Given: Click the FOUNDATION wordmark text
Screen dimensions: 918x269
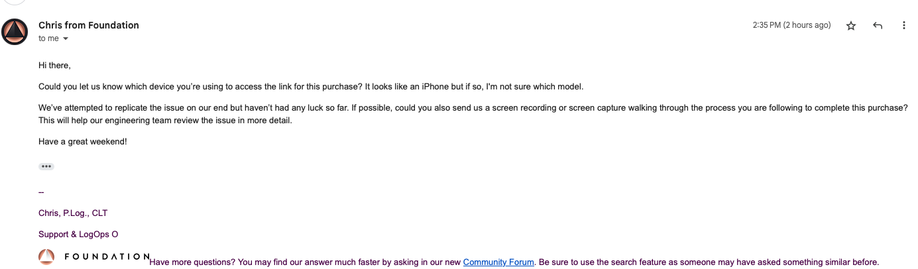Looking at the screenshot, I should (107, 256).
